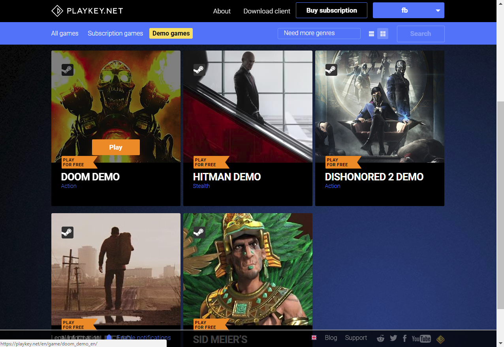The height and width of the screenshot is (347, 504).
Task: Open the About page
Action: point(222,11)
